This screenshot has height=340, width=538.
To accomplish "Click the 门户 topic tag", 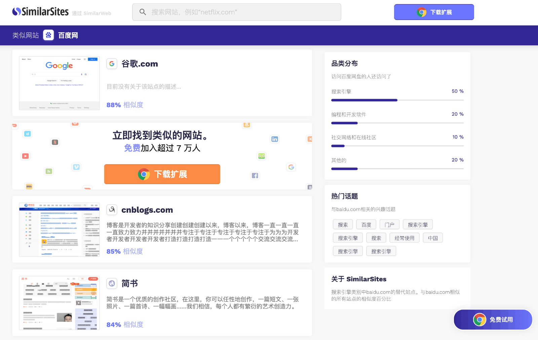I will pos(389,224).
